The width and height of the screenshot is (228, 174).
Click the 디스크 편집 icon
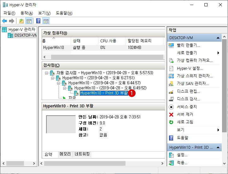pyautogui.click(x=171, y=92)
